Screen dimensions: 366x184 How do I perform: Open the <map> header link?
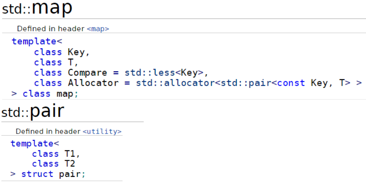pyautogui.click(x=98, y=29)
